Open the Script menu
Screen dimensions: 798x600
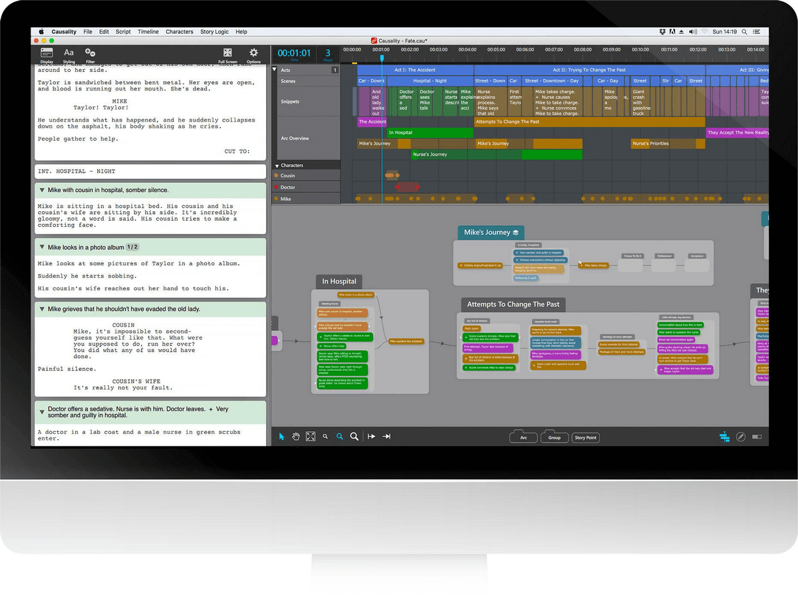[123, 32]
